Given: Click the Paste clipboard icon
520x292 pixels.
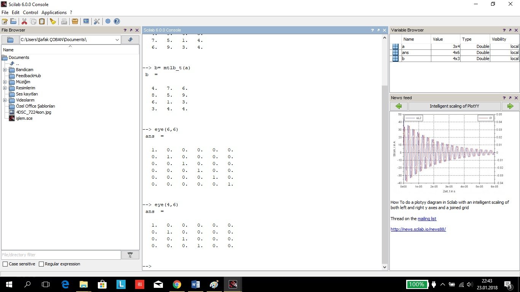Looking at the screenshot, I should click(x=42, y=21).
